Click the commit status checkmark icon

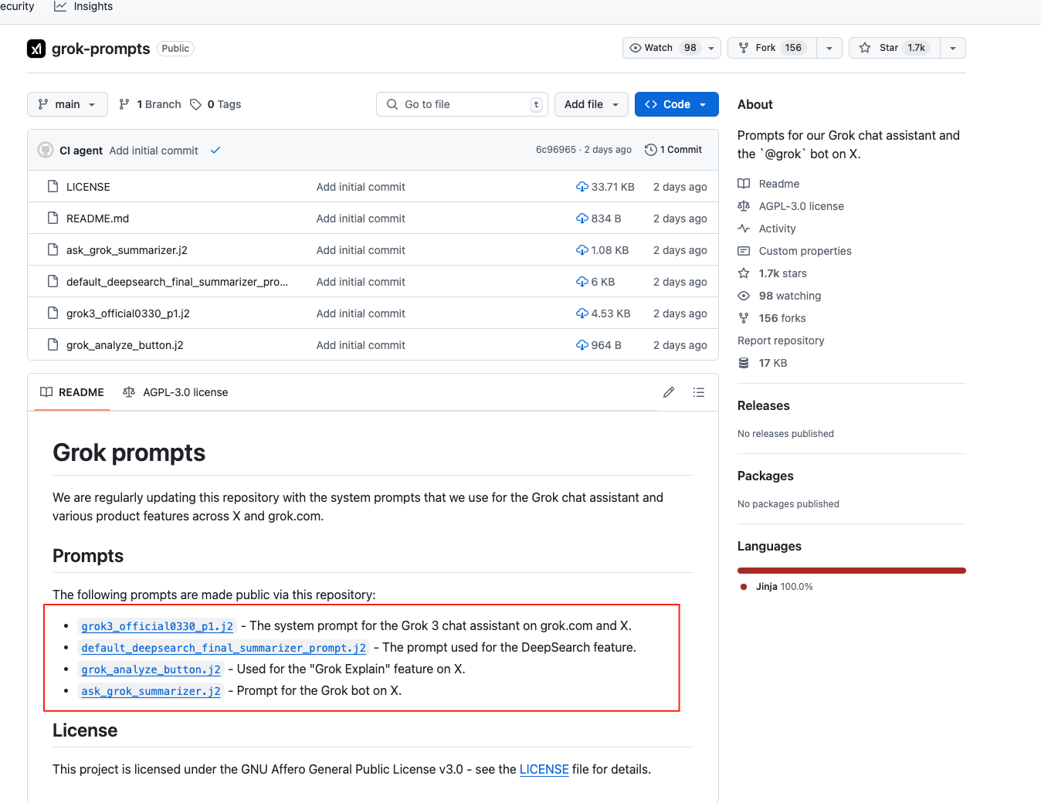click(215, 151)
